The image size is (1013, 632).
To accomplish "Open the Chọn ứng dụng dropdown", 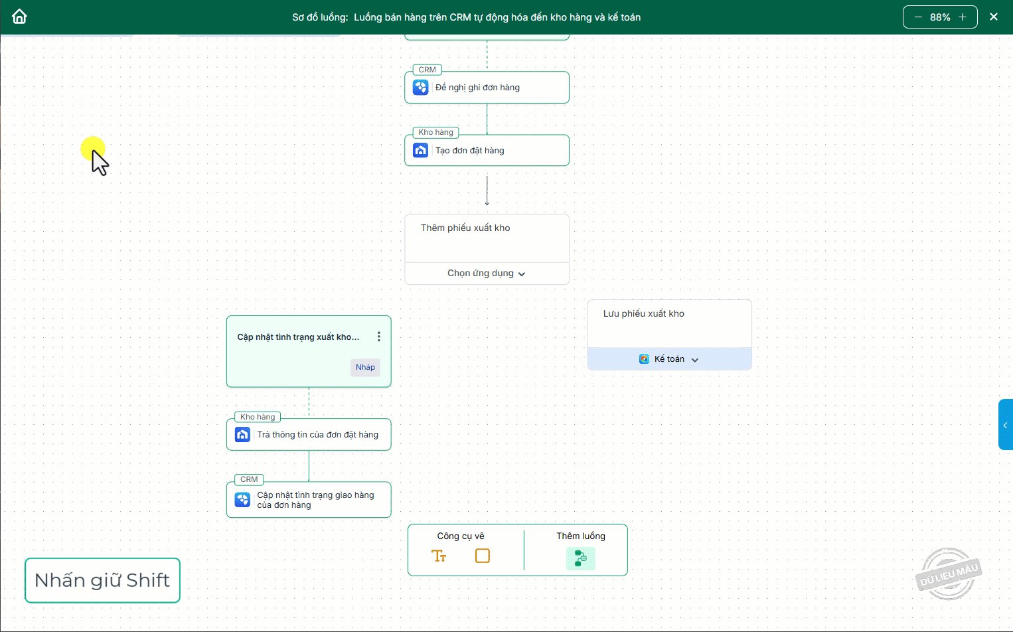I will 487,274.
